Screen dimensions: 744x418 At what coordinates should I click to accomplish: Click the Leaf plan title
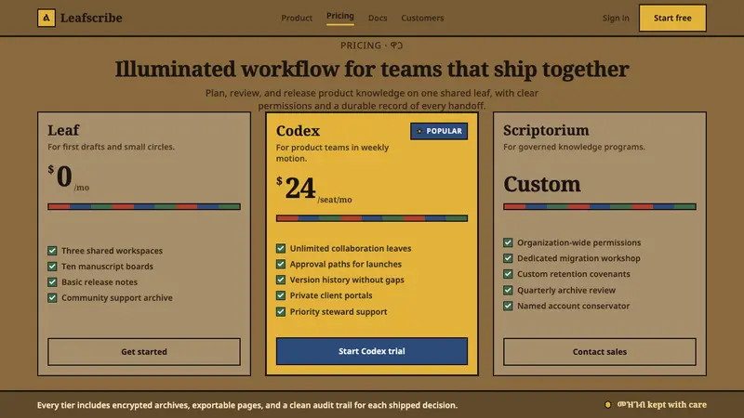(x=63, y=130)
